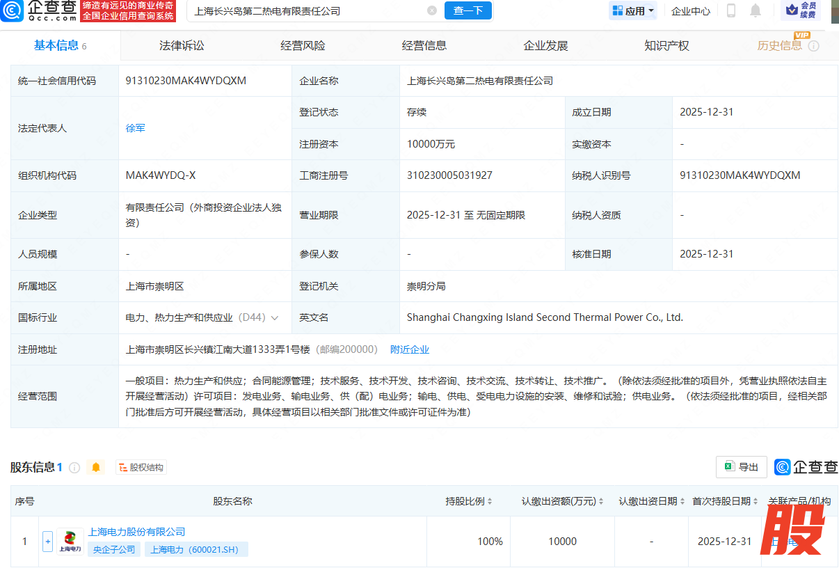The image size is (839, 568).
Task: Switch to the 知识产权 tab
Action: pyautogui.click(x=666, y=46)
